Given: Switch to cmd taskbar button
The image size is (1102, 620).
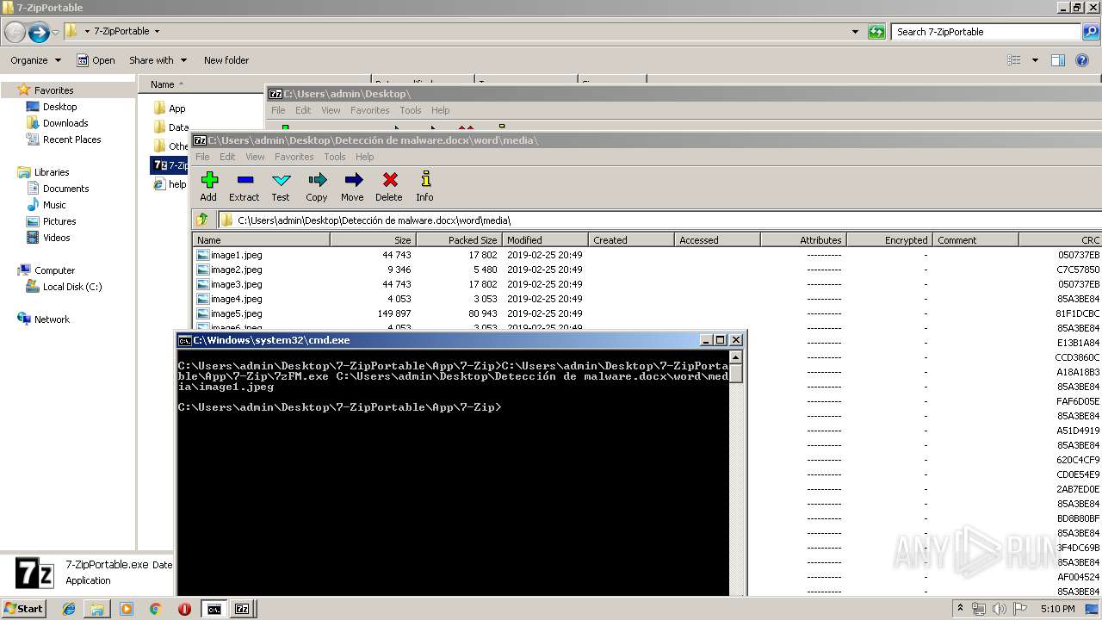Looking at the screenshot, I should tap(214, 609).
